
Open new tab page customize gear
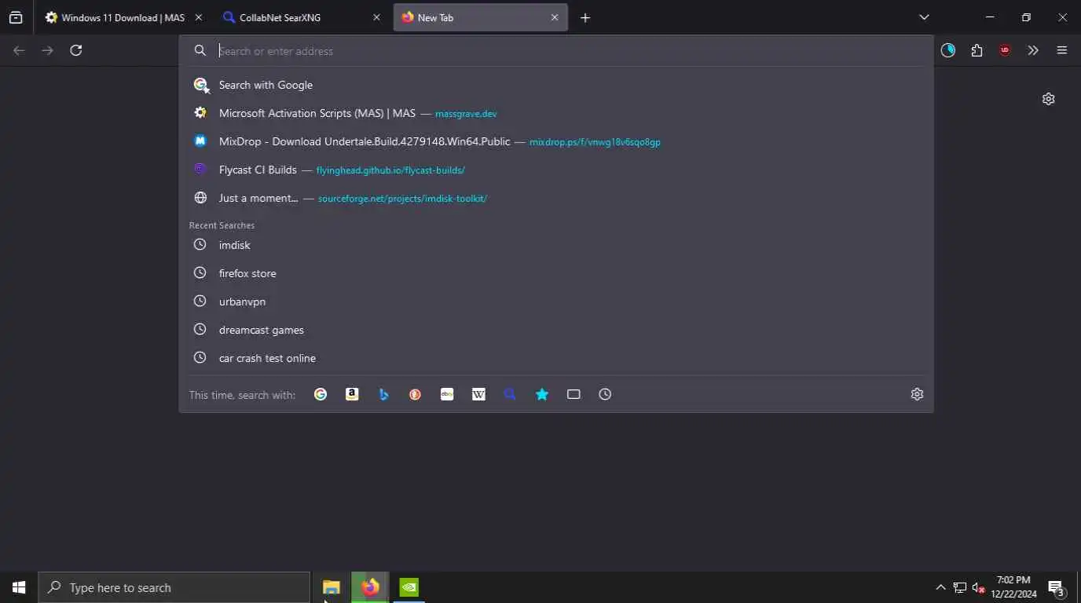point(1048,99)
